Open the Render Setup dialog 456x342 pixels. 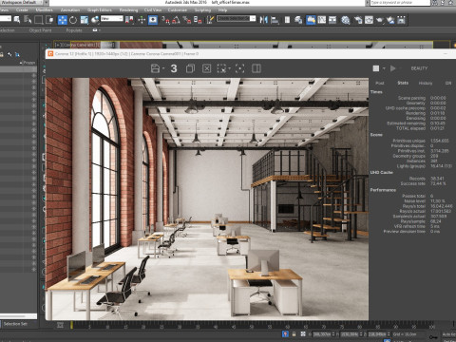358,20
